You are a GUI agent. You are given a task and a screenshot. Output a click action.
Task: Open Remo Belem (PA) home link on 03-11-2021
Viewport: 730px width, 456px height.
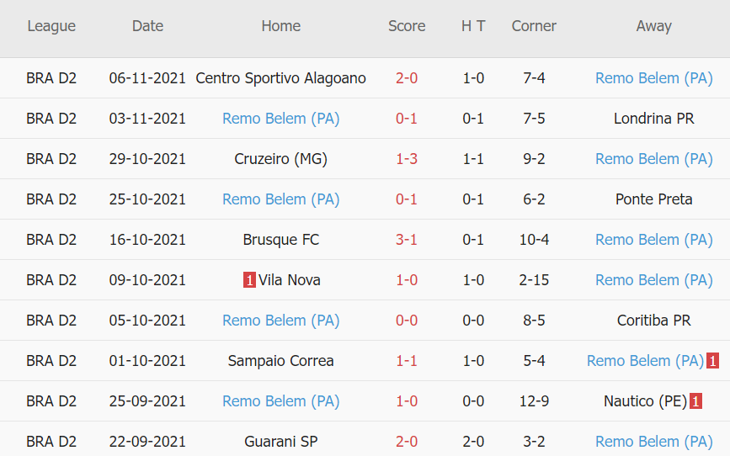point(280,119)
